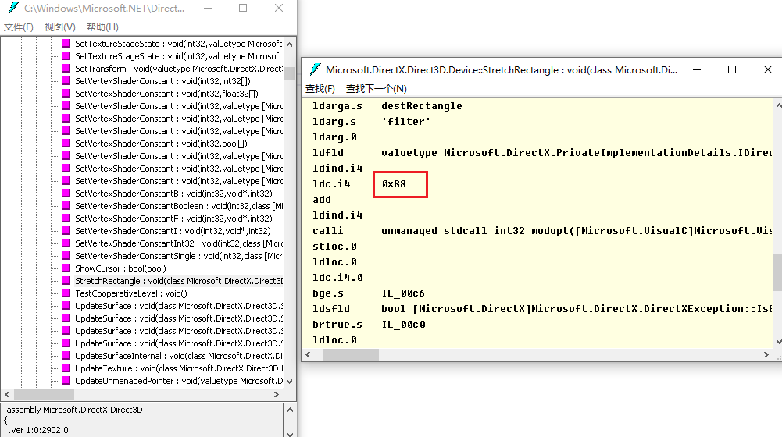The width and height of the screenshot is (782, 437).
Task: Close the StretchRectangle IL window
Action: click(767, 69)
